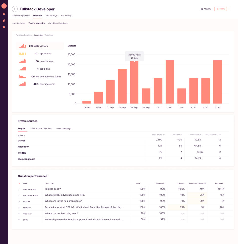Open the three-dot overflow menu top right

click(x=230, y=9)
